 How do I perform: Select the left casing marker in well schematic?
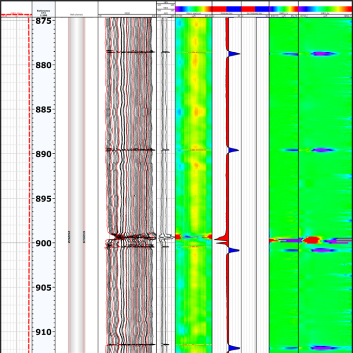(69, 237)
